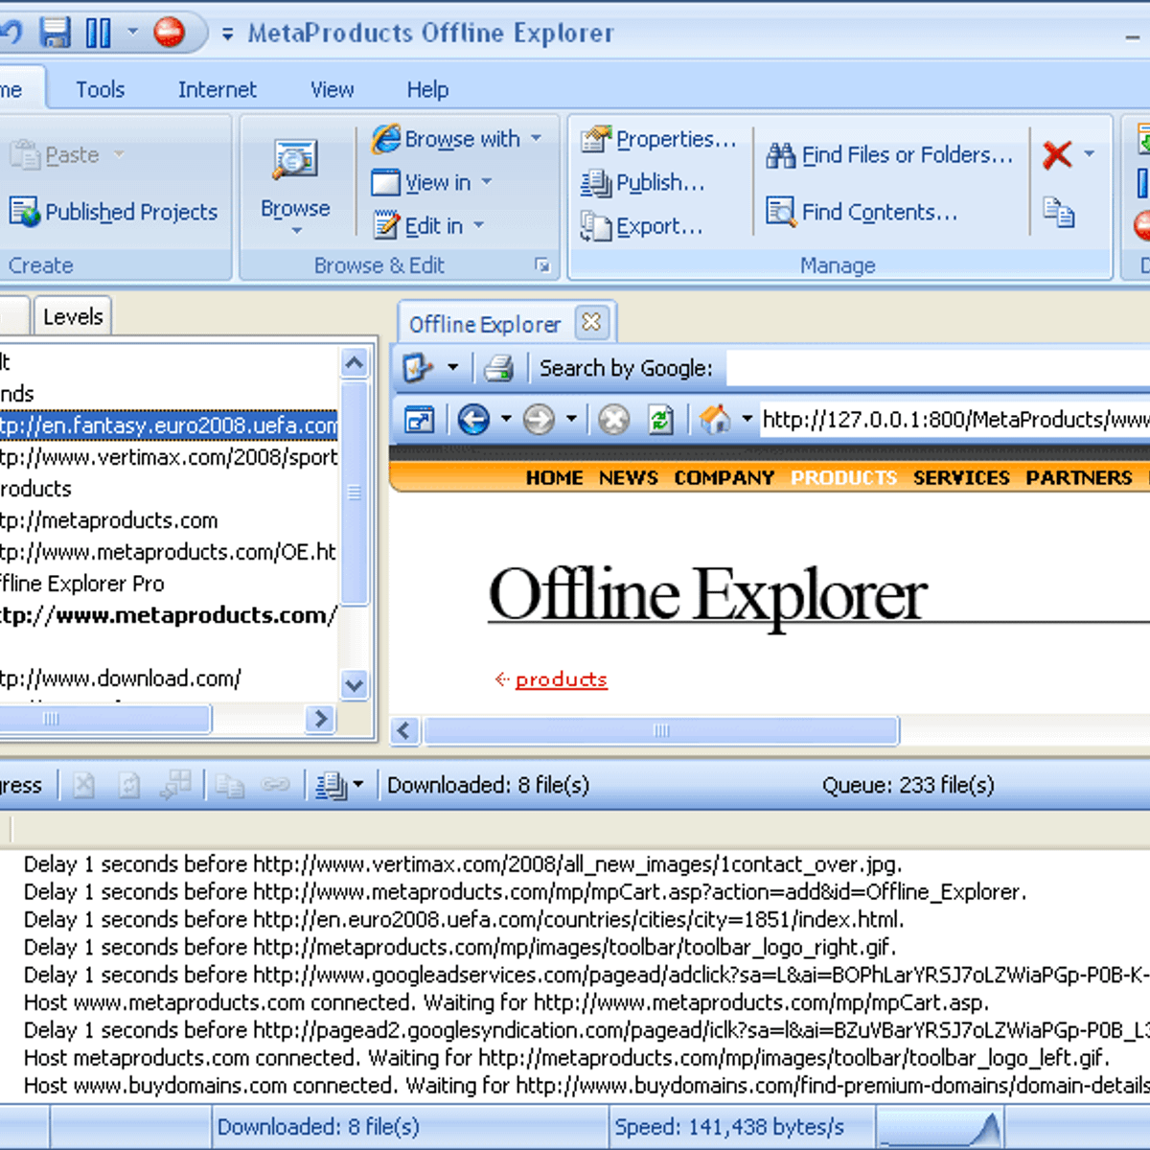
Task: Click the Home page icon
Action: (x=714, y=419)
